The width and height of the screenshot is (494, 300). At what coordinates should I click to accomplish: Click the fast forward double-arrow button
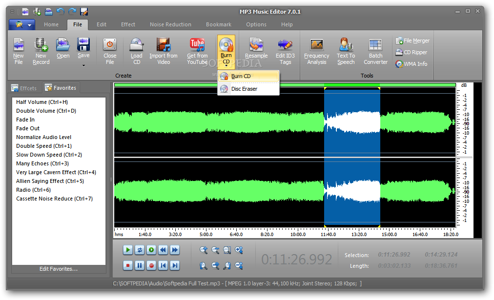pos(175,250)
